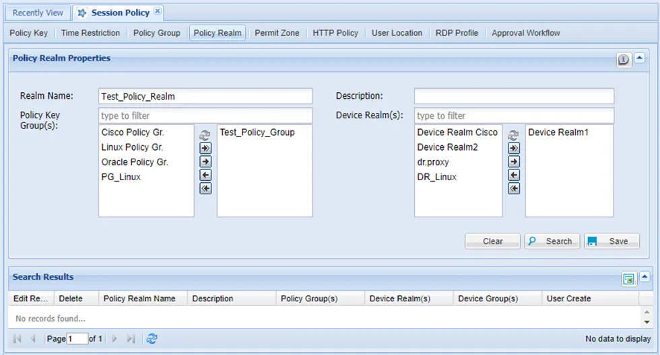Sort by Policy Realm Name column

pos(143,299)
